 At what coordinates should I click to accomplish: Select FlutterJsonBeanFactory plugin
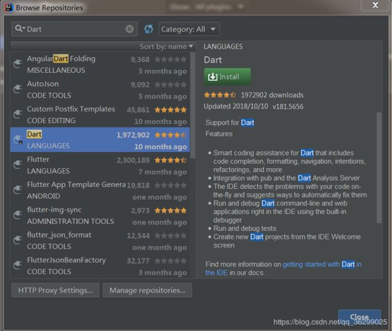pos(100,265)
